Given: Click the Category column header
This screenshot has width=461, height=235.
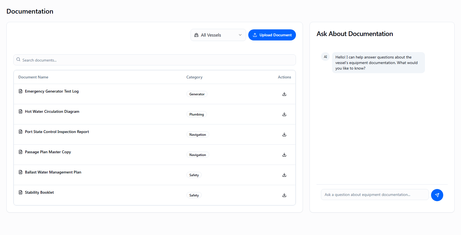Looking at the screenshot, I should click(x=194, y=77).
